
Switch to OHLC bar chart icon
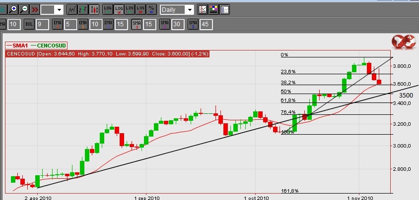tap(83, 10)
